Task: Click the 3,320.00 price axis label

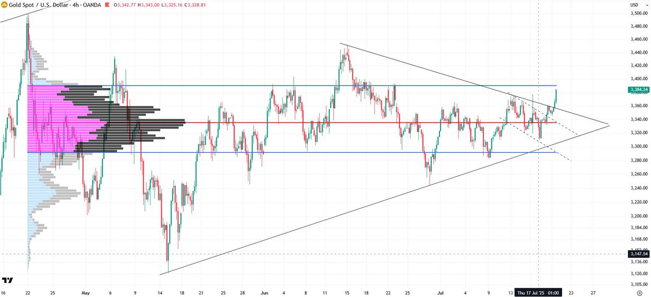Action: tap(638, 132)
